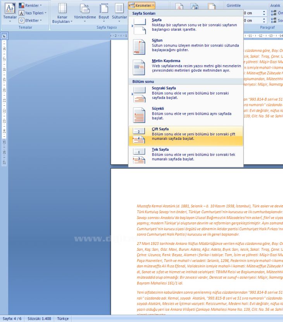
Task: Open the Yazı Tipleri theme fonts dropdown
Action: (33, 13)
